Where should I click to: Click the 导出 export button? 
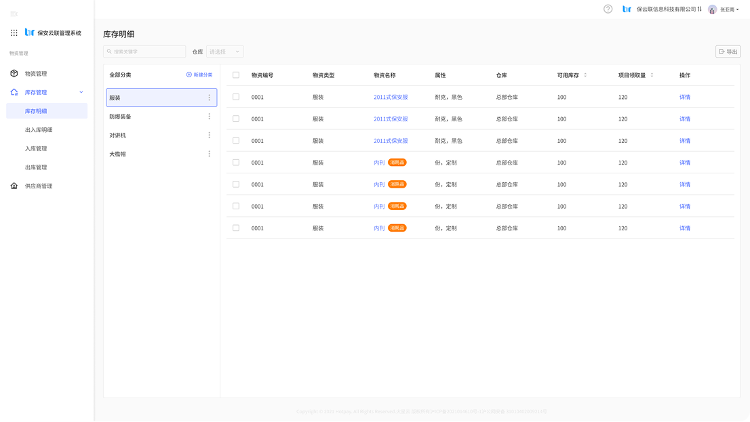728,51
